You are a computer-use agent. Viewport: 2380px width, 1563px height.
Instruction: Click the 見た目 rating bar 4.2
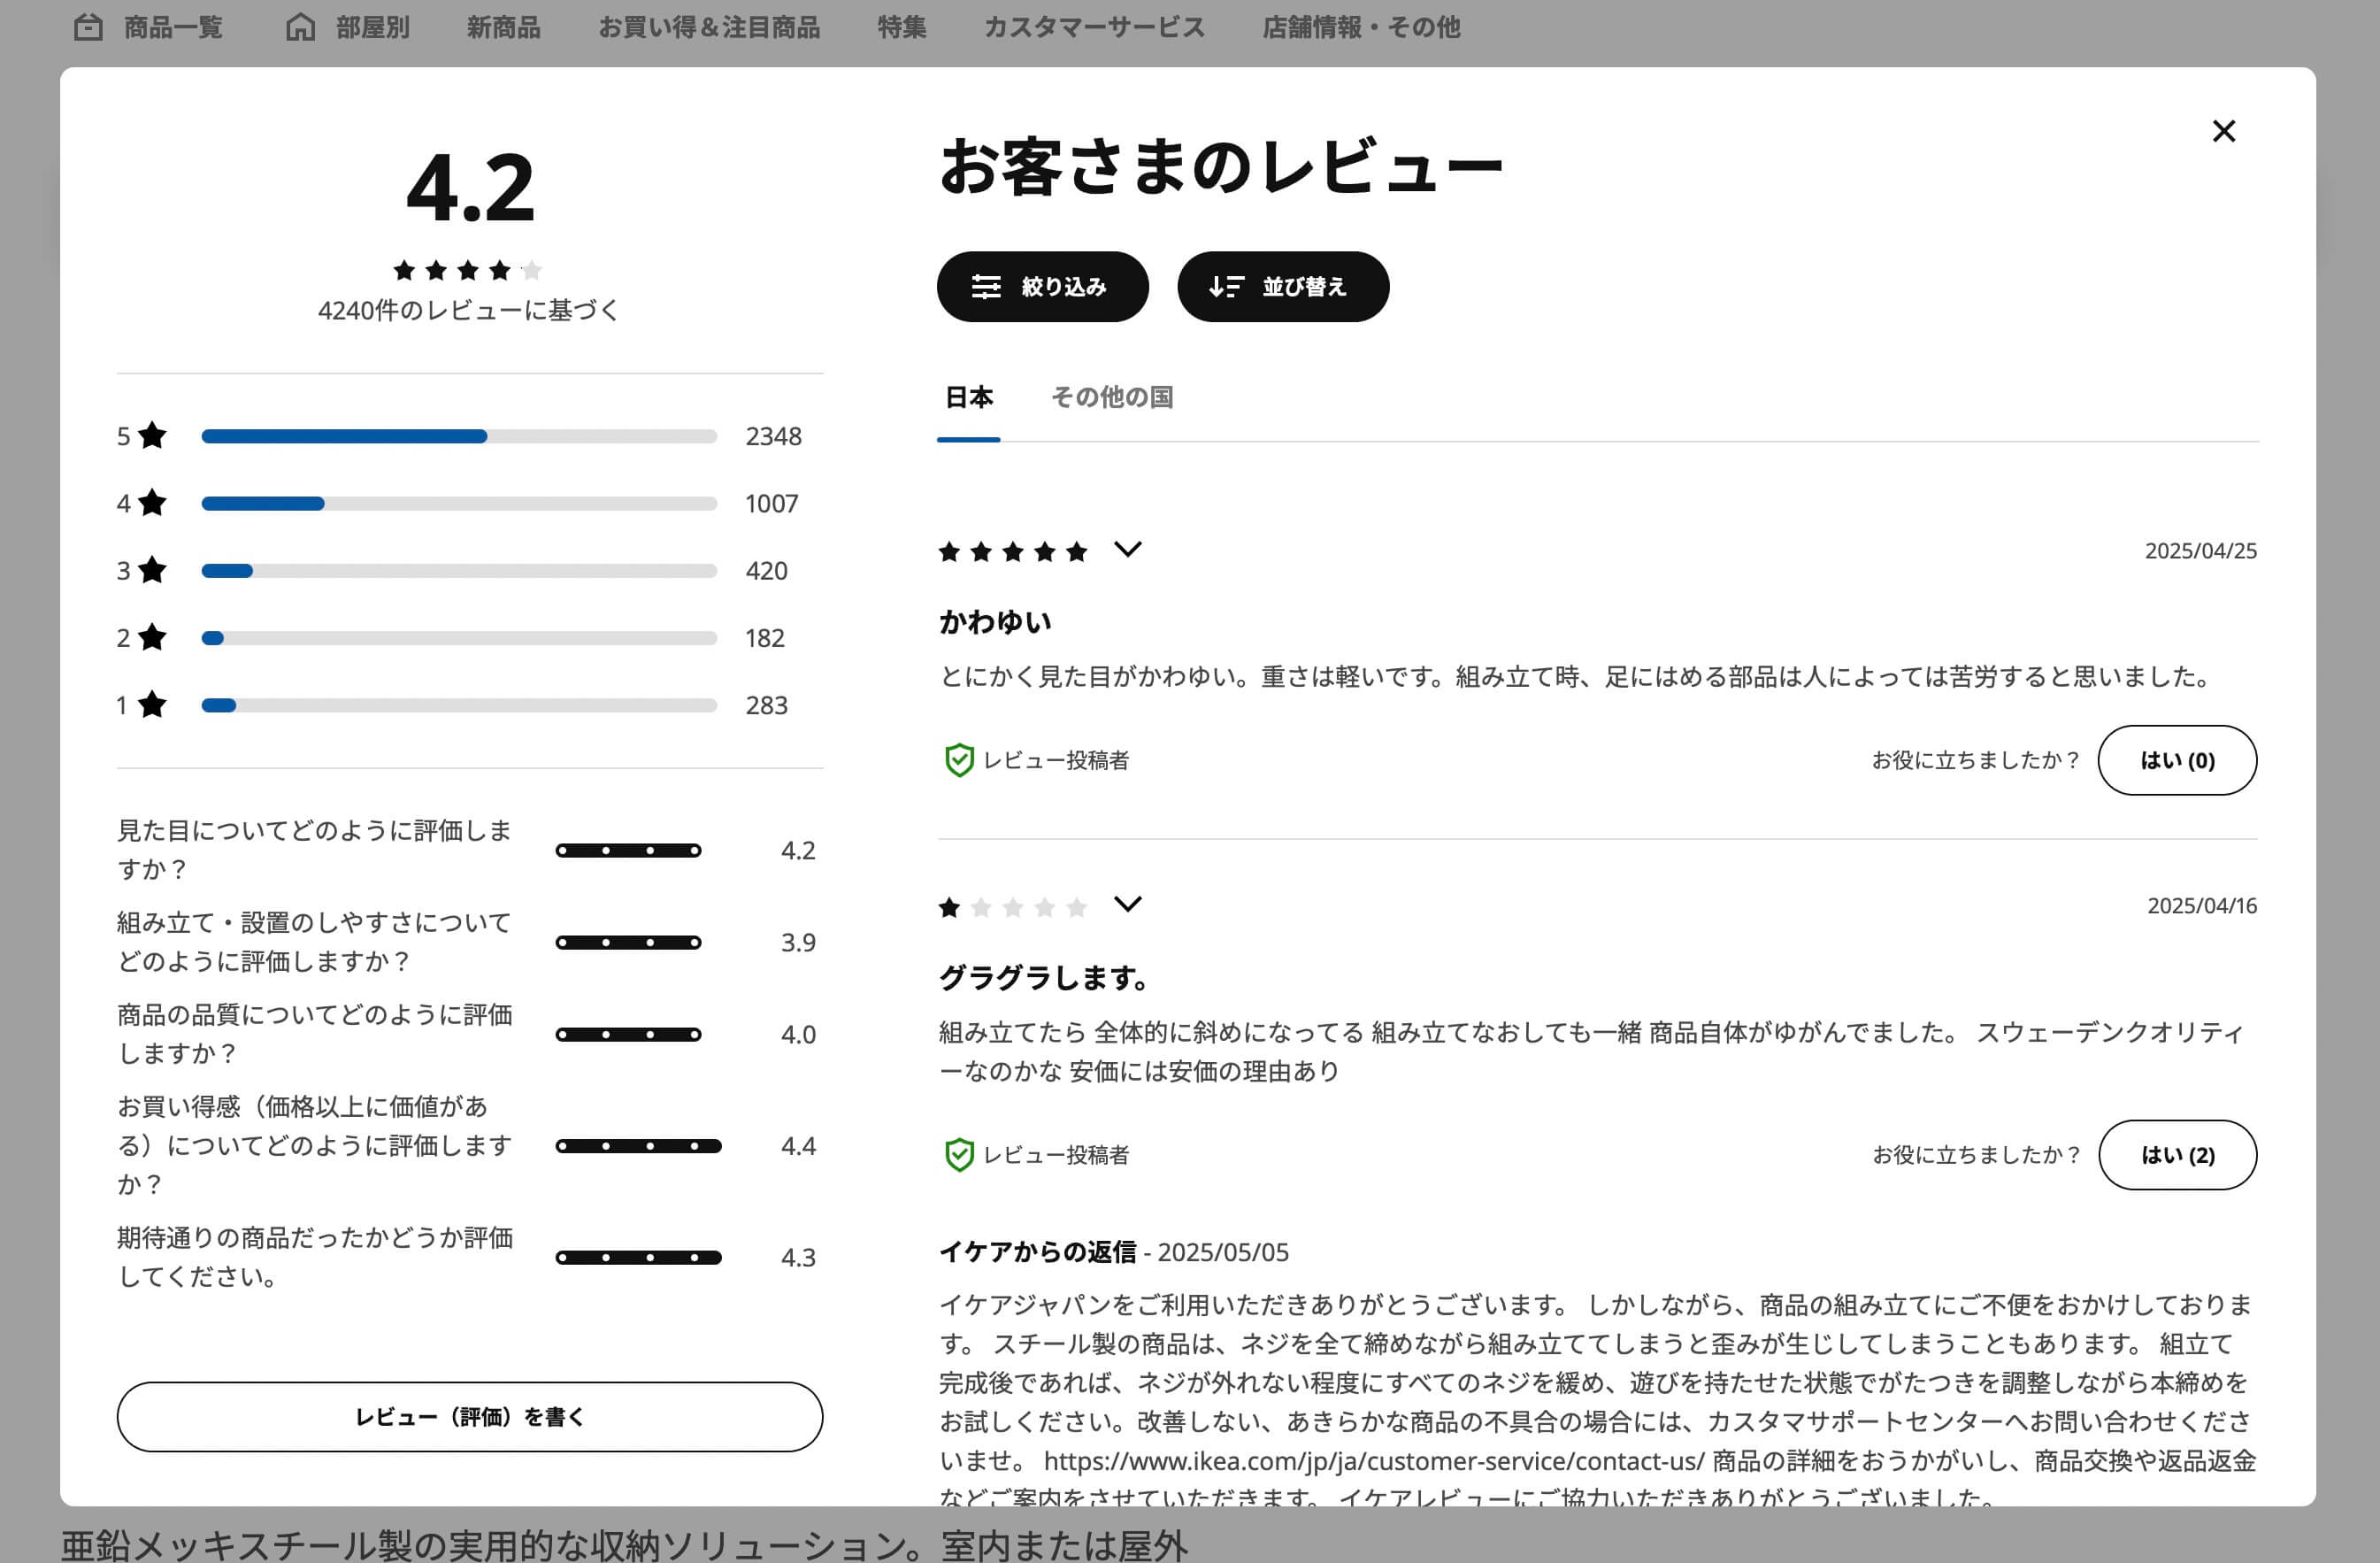pos(628,851)
